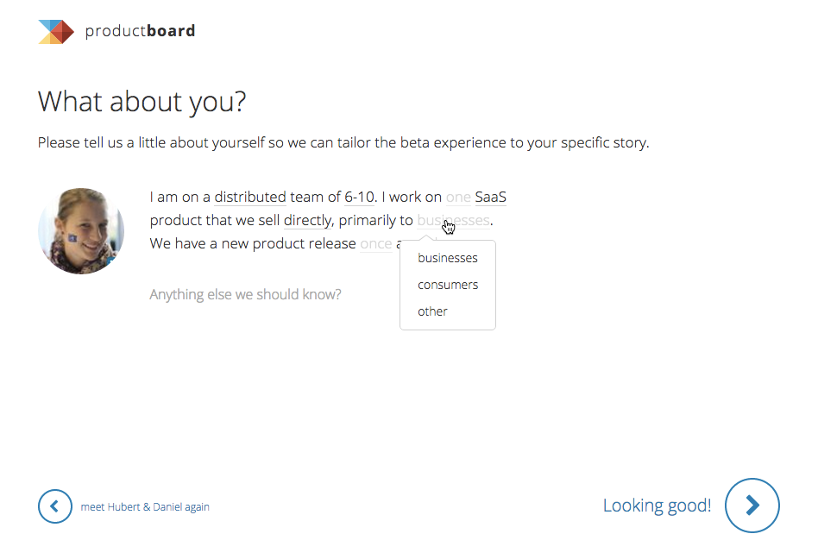Screen dimensions: 818x559
Task: Open the "one" product count dropdown
Action: (x=458, y=198)
